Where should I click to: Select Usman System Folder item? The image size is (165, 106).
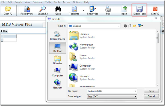82,57
